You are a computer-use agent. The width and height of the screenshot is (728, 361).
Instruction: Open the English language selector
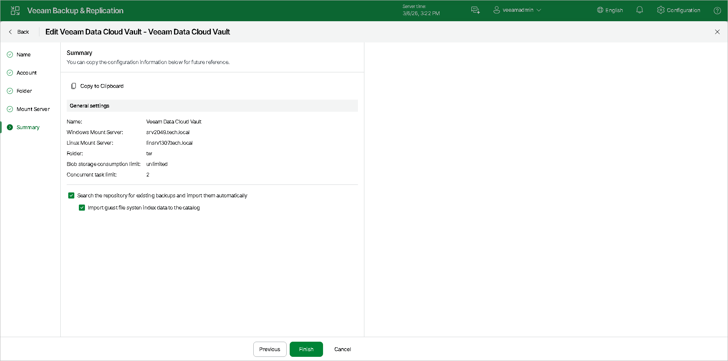(610, 10)
